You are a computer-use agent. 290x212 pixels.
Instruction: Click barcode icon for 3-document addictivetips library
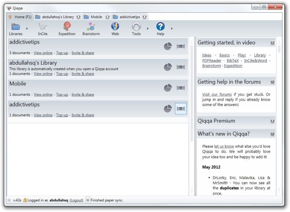(x=181, y=46)
